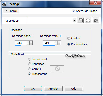Decrease Décalage vert. with down spinner
The height and width of the screenshot is (96, 103).
pos(56,44)
